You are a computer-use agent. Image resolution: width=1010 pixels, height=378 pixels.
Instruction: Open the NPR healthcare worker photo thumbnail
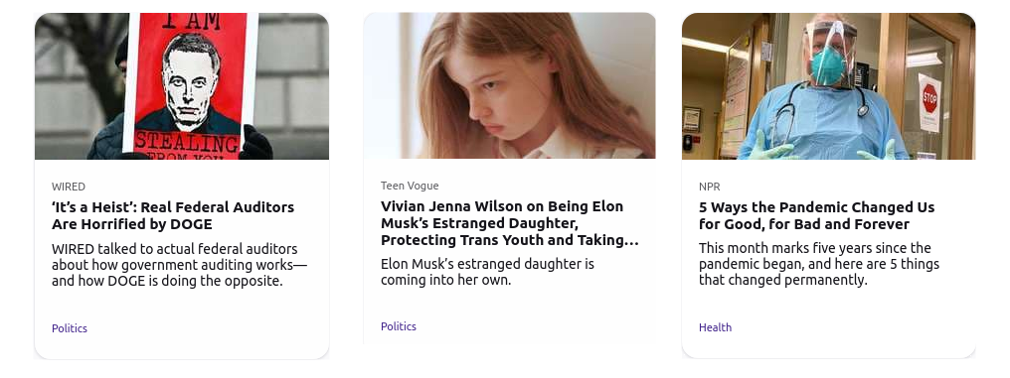[x=828, y=86]
